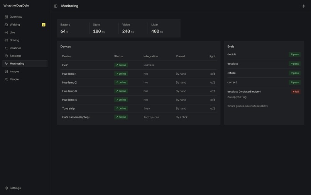Click the Integration column header
This screenshot has height=195, width=311.
151,56
